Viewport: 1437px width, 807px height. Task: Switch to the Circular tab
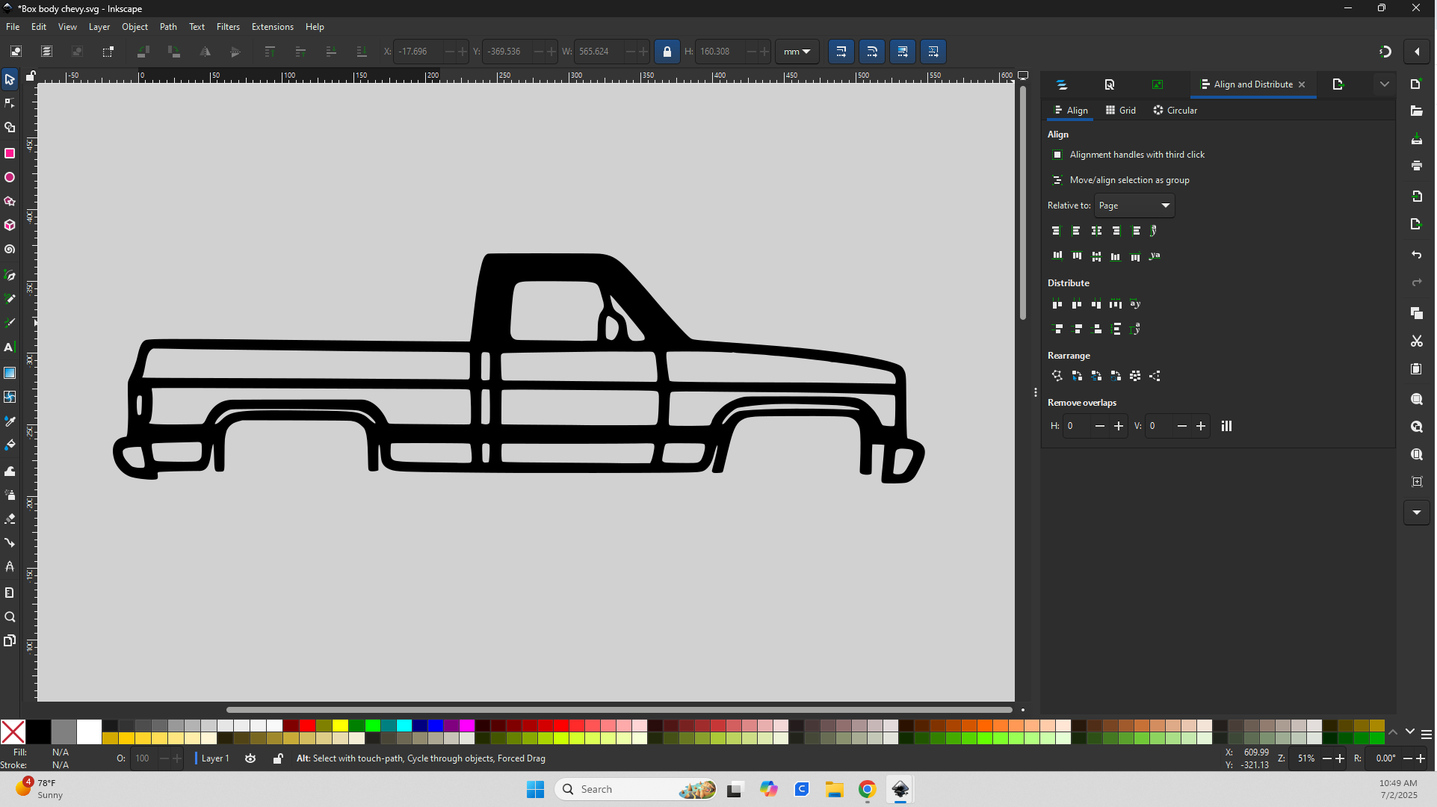(1175, 111)
